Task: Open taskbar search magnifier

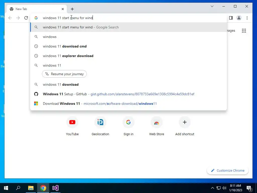Action: click(18, 188)
